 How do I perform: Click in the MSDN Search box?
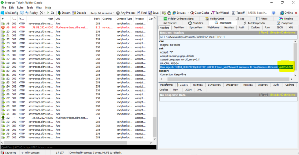[x=259, y=13]
